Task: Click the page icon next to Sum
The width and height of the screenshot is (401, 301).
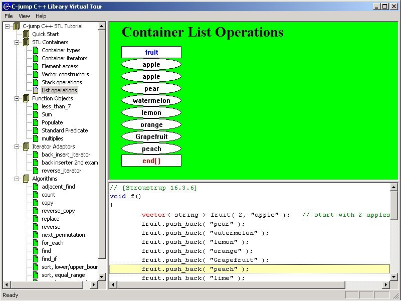Action: pos(36,114)
